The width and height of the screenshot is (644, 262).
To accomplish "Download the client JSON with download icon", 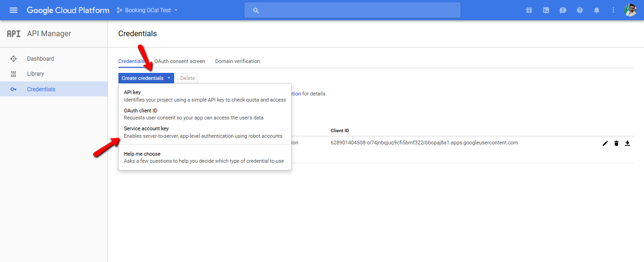I will [x=627, y=143].
